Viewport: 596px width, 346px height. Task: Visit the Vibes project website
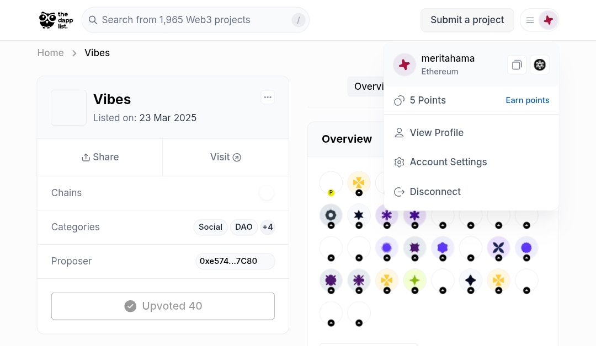point(226,157)
